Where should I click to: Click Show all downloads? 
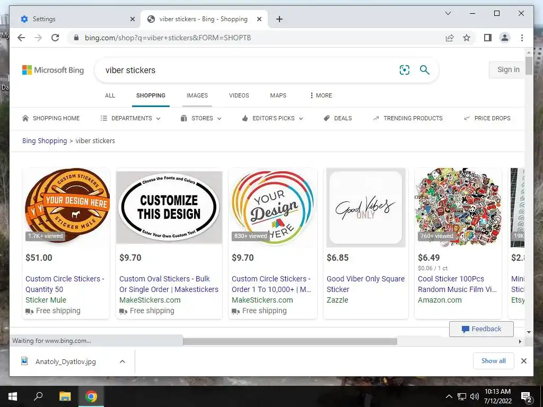coord(494,361)
